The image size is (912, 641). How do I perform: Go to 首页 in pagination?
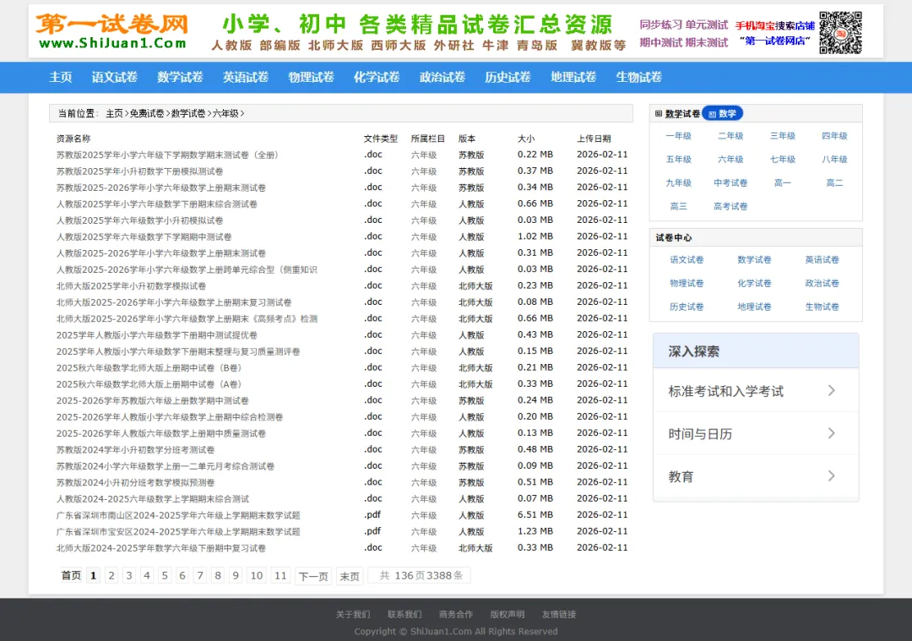(71, 575)
